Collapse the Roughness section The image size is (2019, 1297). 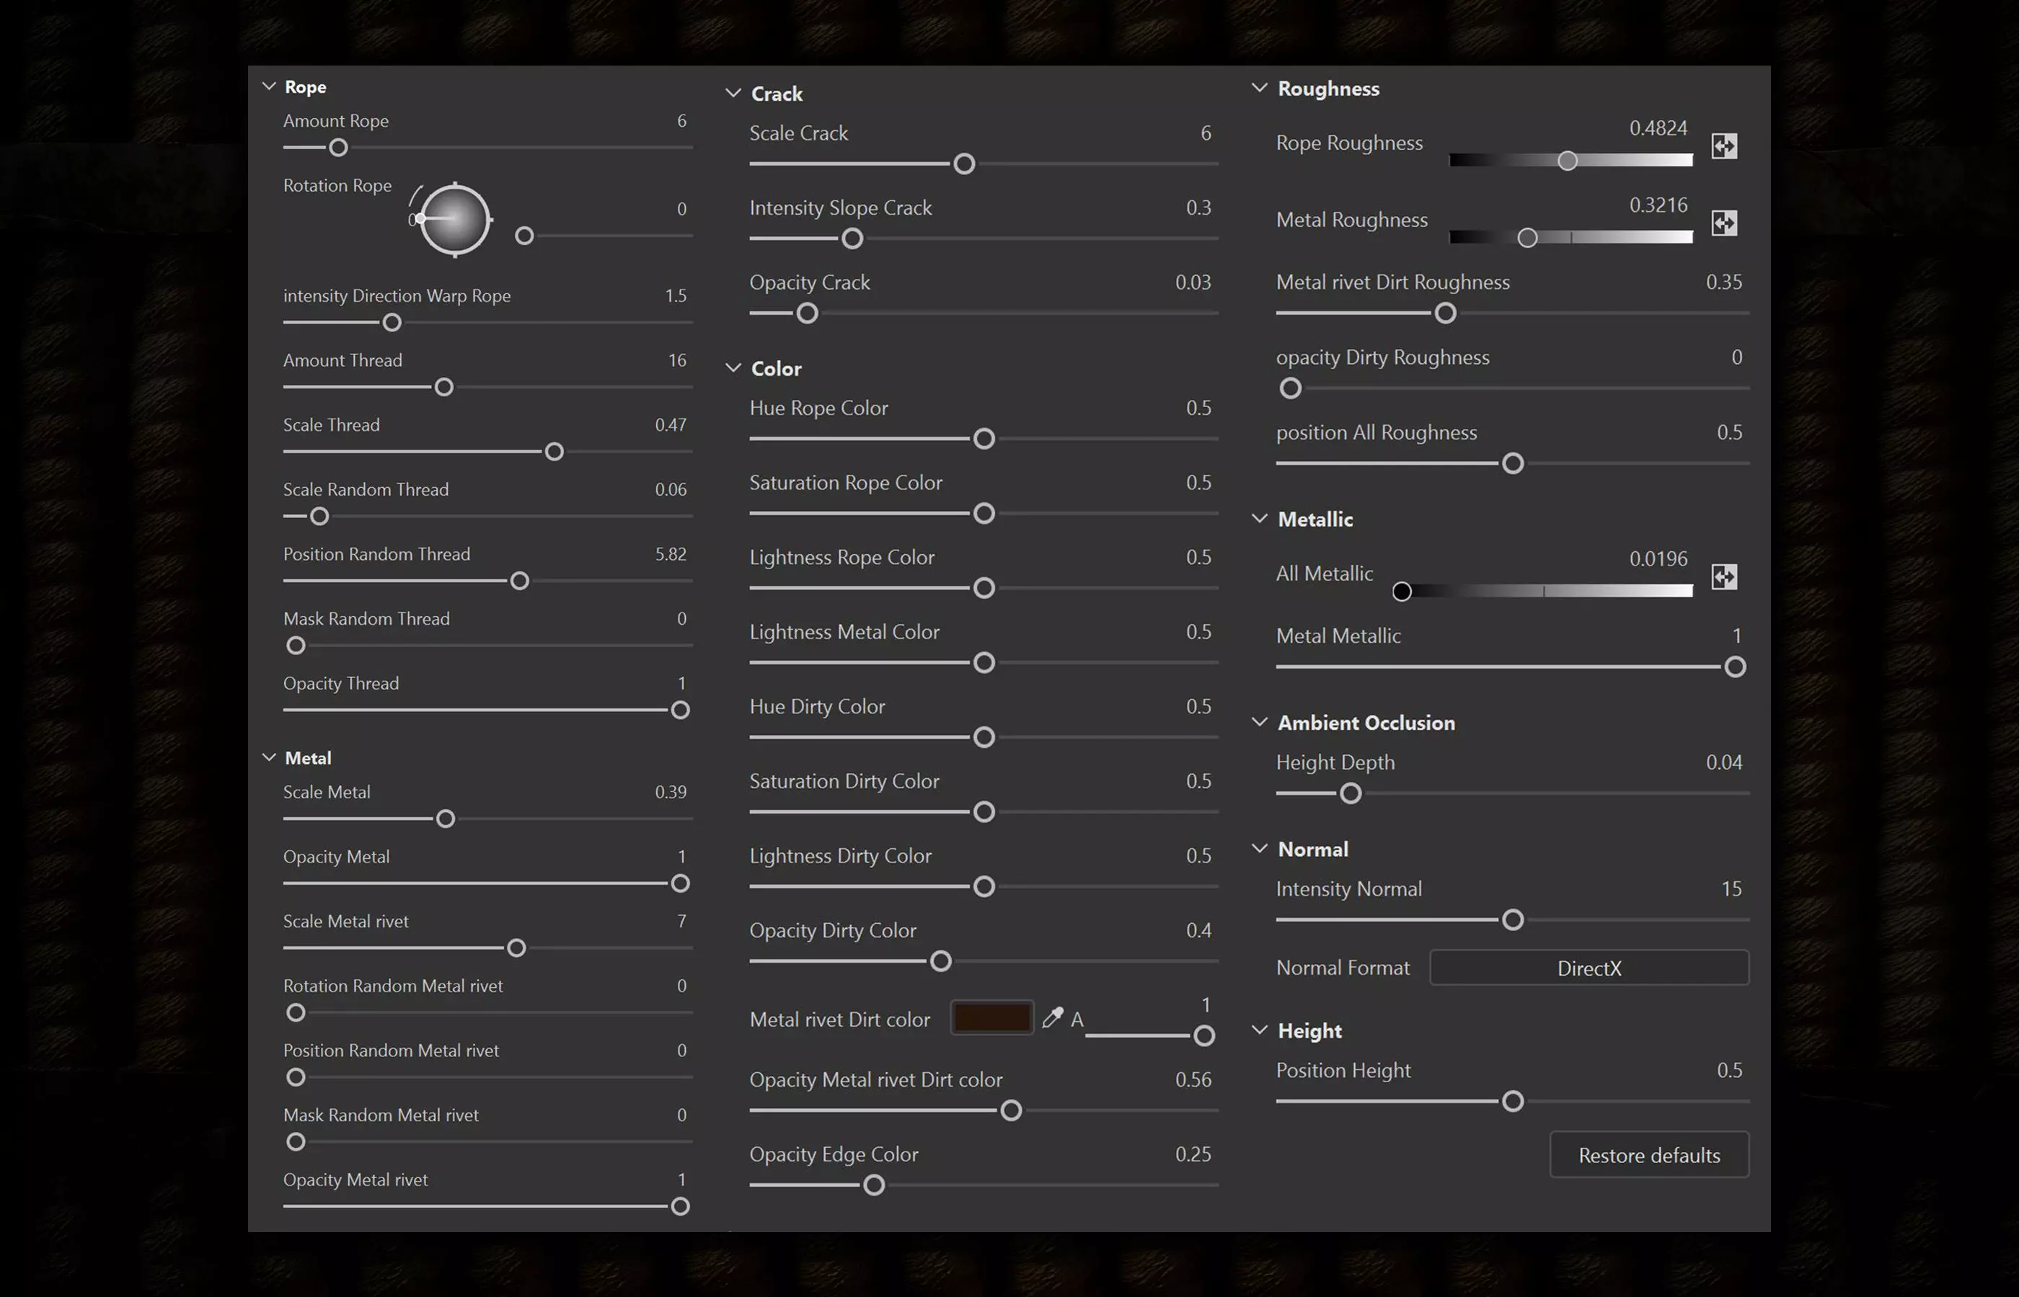[1259, 89]
